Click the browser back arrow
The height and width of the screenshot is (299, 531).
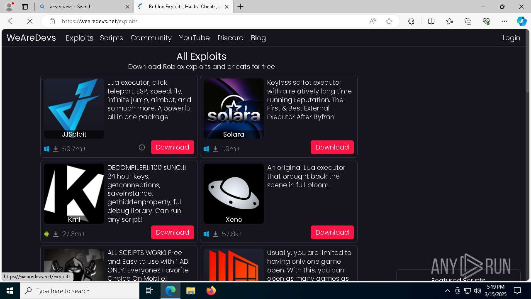click(12, 21)
